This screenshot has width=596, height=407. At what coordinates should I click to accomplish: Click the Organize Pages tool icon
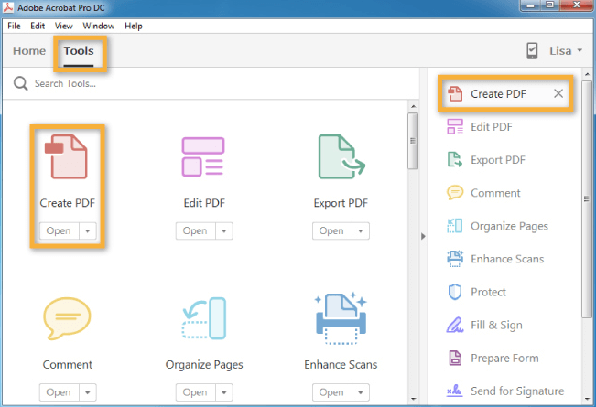[x=203, y=320]
